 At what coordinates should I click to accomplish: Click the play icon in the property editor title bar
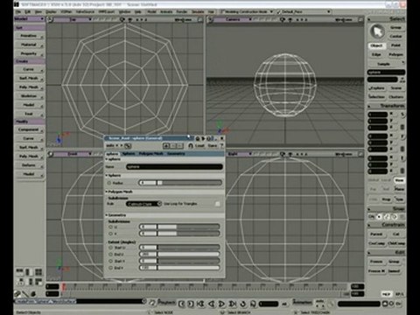tap(203, 138)
